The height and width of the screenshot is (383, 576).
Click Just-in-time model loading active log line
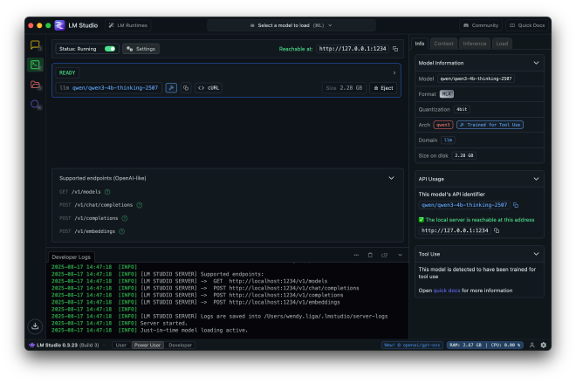tap(194, 330)
